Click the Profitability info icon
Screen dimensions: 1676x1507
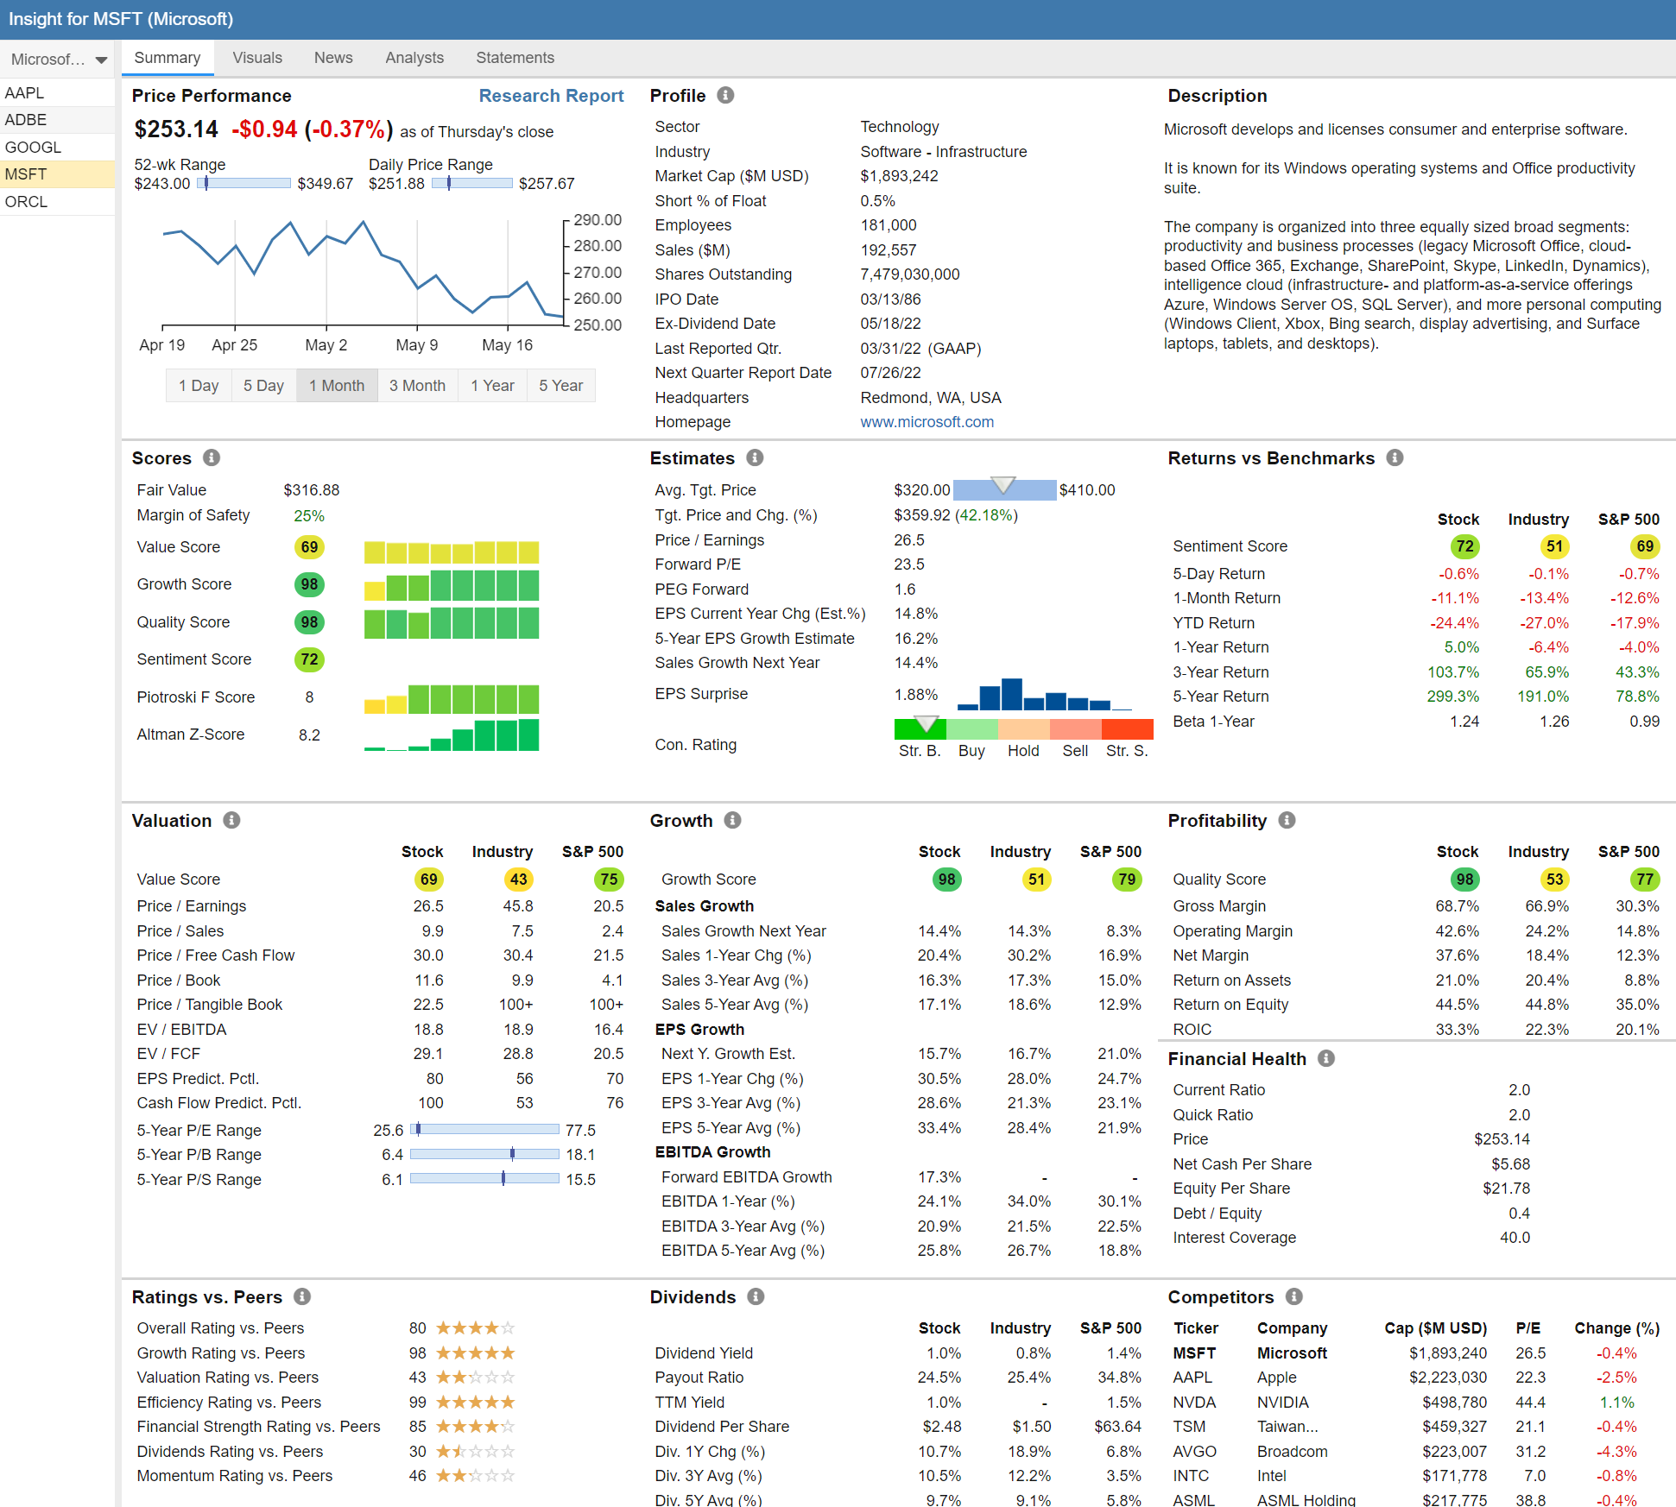click(x=1287, y=820)
